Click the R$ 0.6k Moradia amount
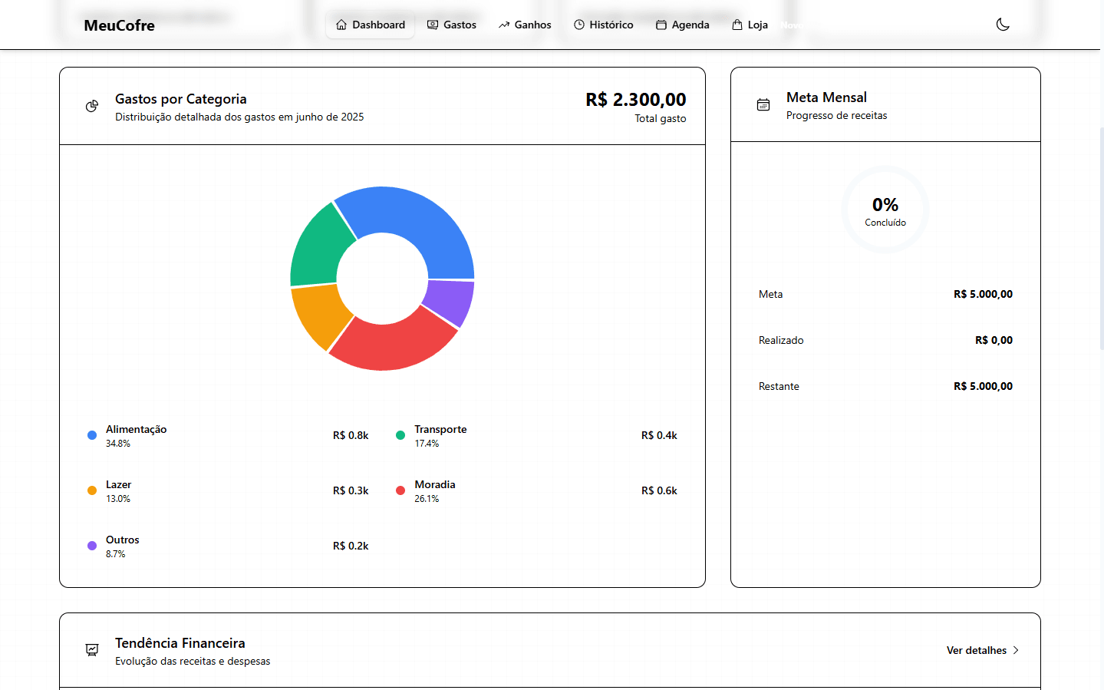Viewport: 1104px width, 690px height. tap(659, 490)
